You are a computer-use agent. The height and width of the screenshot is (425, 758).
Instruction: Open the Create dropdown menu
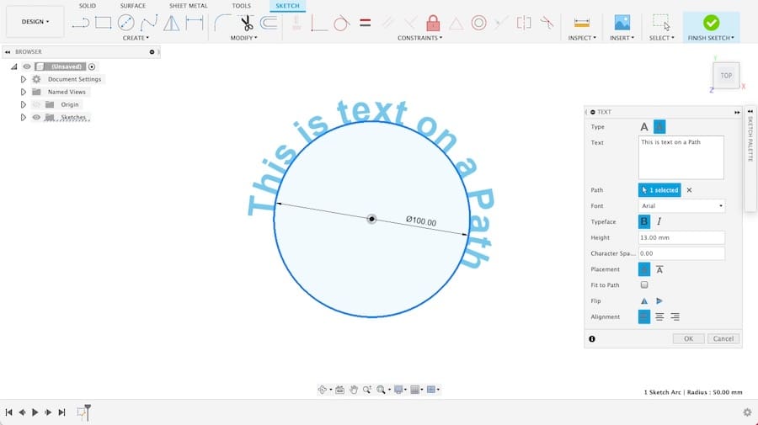click(x=136, y=38)
